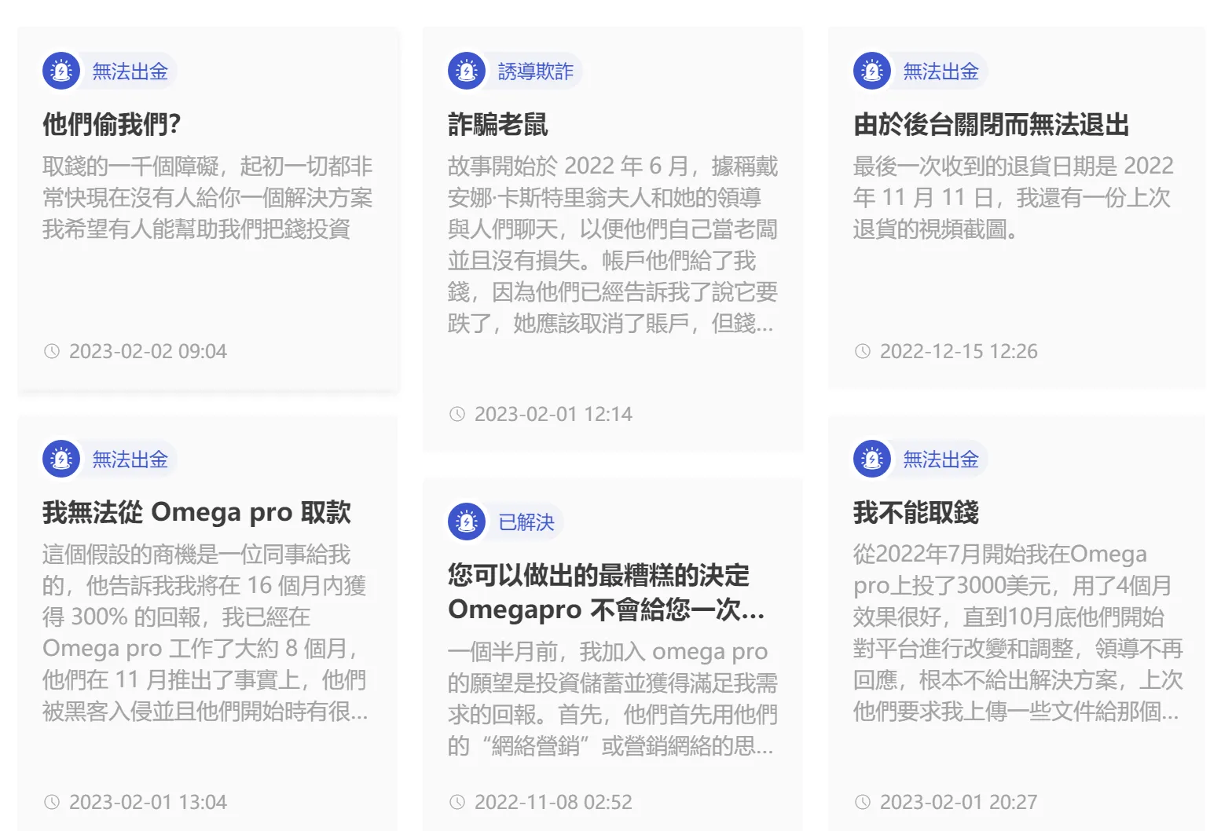Click description starting 這個假設的商機
Viewport: 1210px width, 831px height.
(205, 632)
